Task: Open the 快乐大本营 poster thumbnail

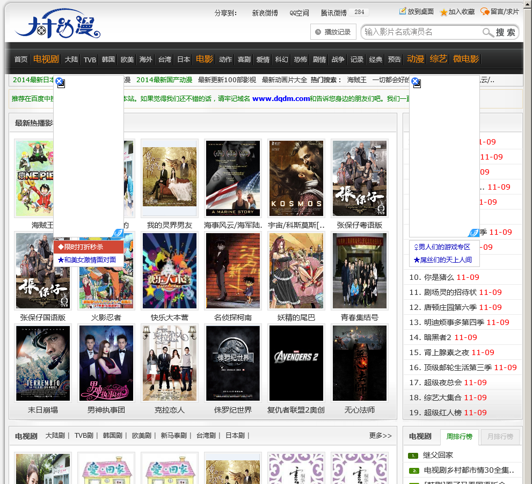Action: tap(169, 271)
